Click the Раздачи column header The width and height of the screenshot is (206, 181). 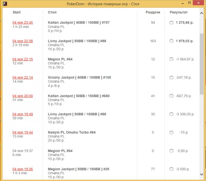tap(153, 12)
